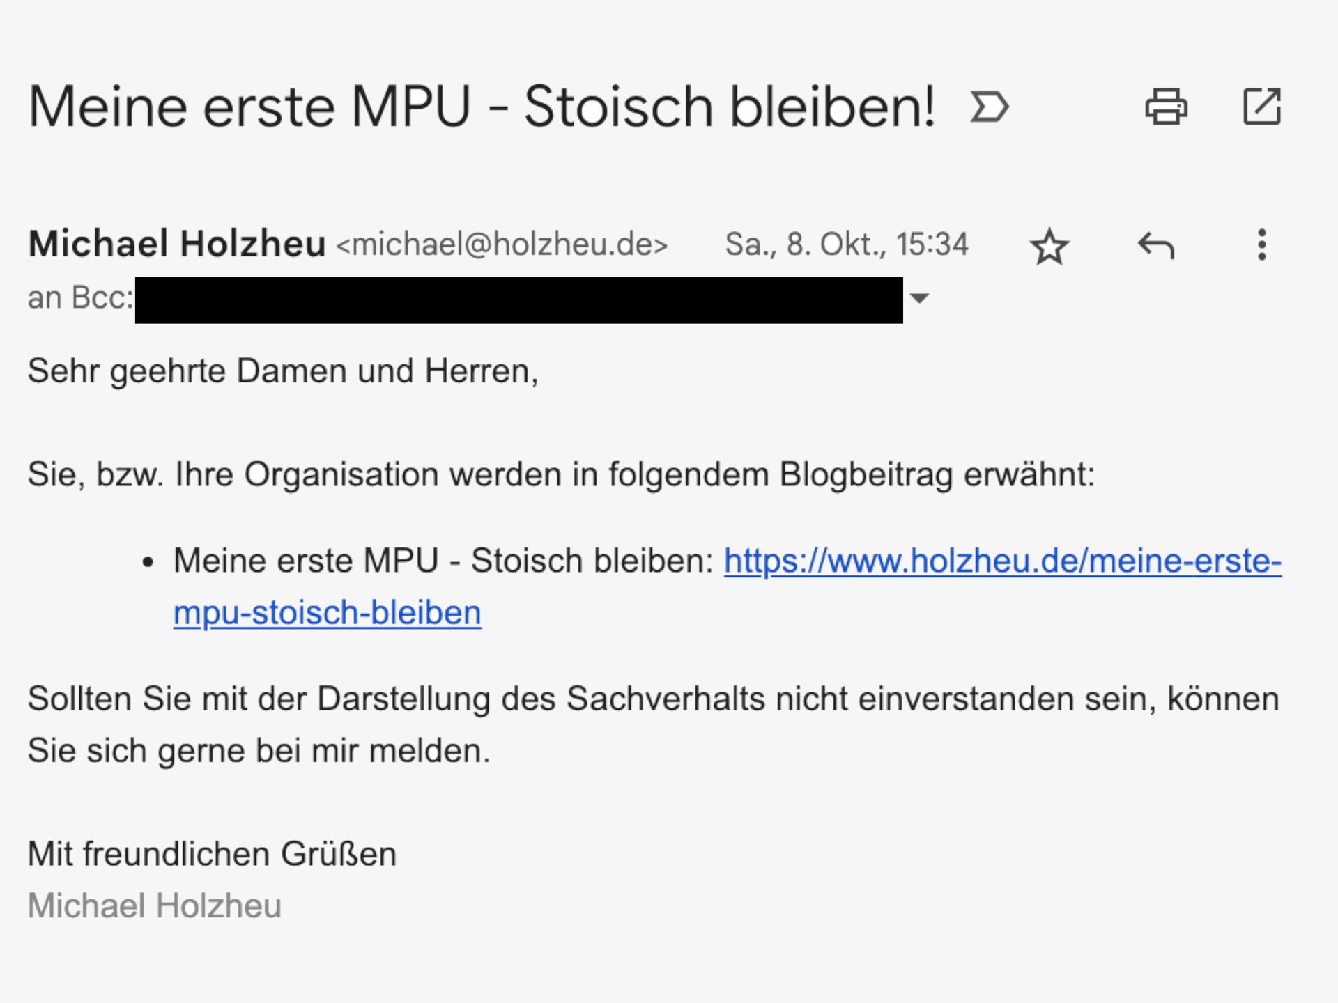
Task: Expand recipient details with the small arrow
Action: pyautogui.click(x=920, y=299)
